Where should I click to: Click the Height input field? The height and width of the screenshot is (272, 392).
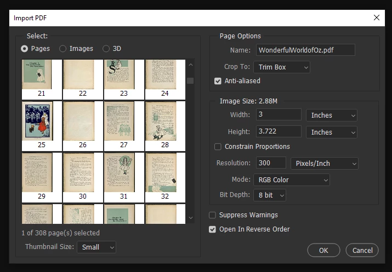tap(279, 131)
